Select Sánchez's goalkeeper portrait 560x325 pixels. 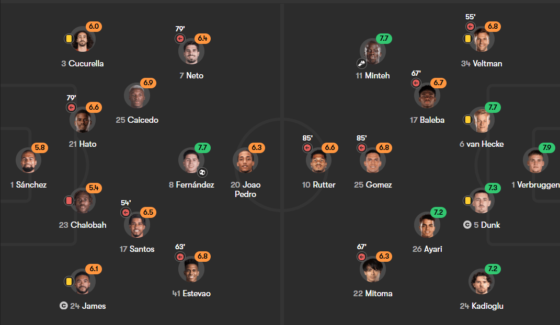click(x=29, y=160)
